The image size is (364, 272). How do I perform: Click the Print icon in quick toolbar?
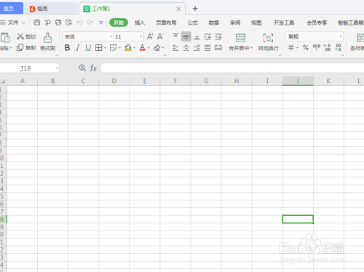pyautogui.click(x=58, y=23)
